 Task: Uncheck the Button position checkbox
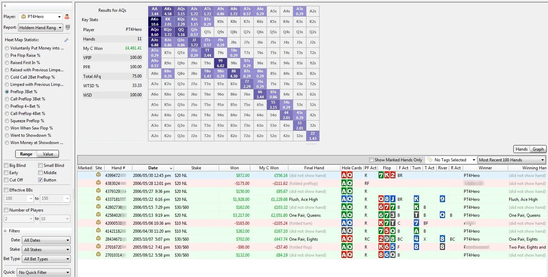tap(40, 180)
